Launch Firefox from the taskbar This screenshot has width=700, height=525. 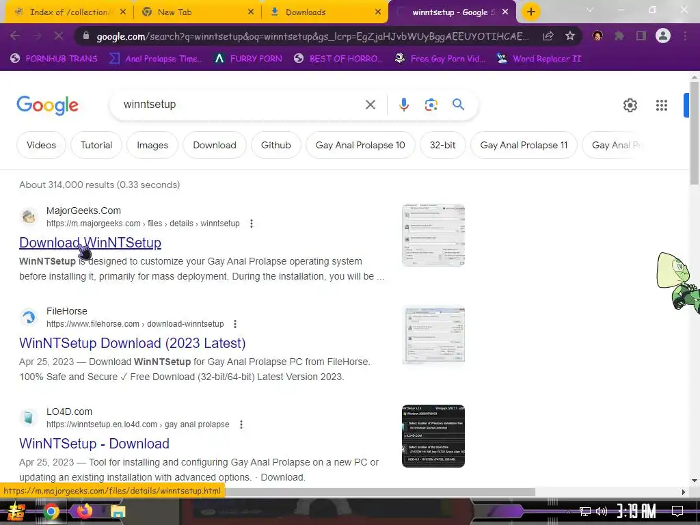click(84, 511)
